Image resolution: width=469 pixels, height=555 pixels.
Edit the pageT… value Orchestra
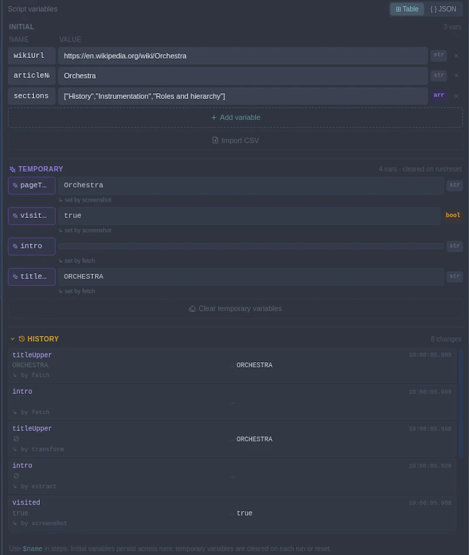click(250, 185)
